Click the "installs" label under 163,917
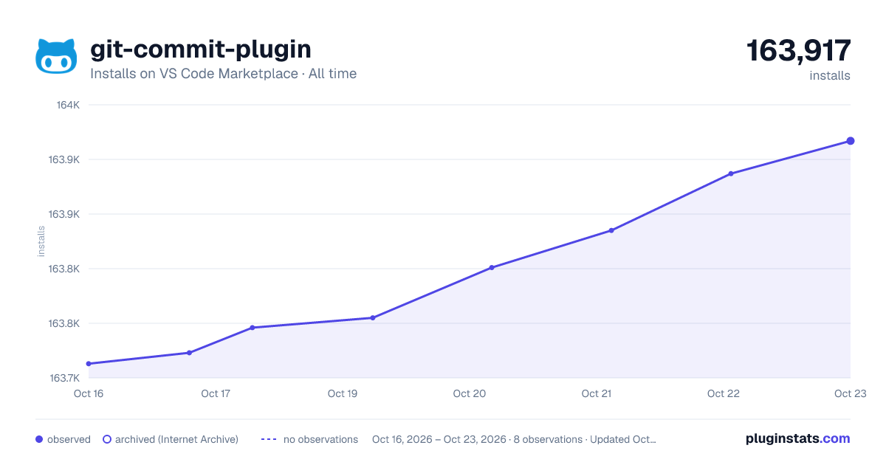 tap(830, 75)
